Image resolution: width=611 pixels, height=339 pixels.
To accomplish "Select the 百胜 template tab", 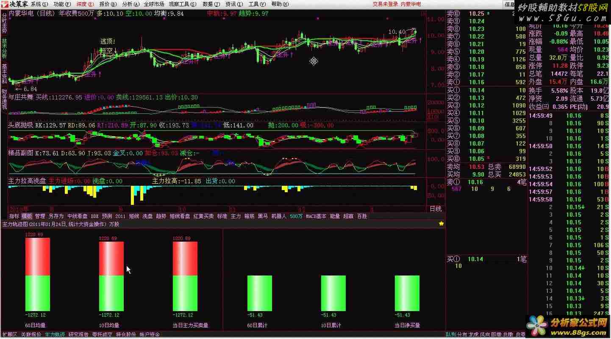I will click(x=362, y=216).
